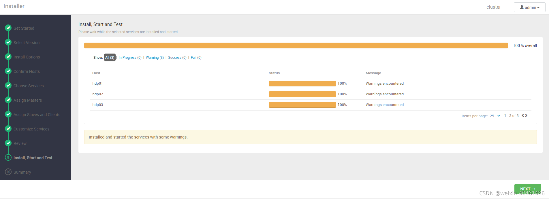Open the admin user dropdown
Viewport: 549px width, 199px height.
[x=529, y=7]
